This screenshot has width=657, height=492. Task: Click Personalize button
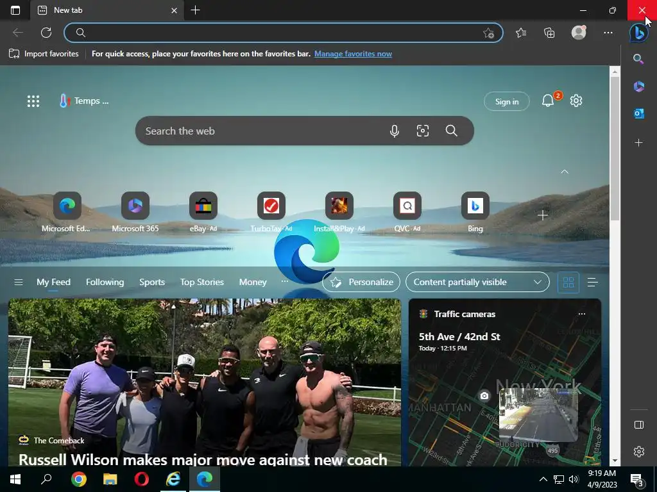pyautogui.click(x=361, y=283)
